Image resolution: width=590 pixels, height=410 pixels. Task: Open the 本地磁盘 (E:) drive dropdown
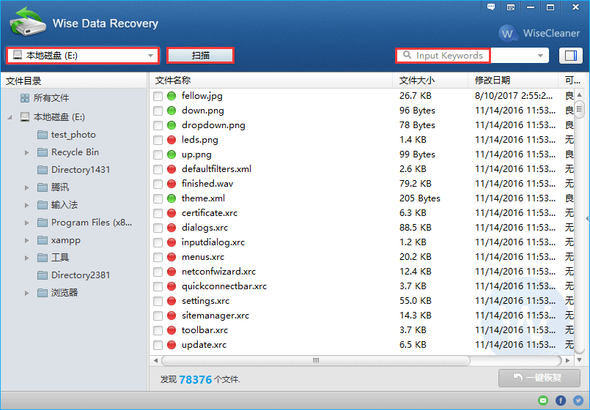pyautogui.click(x=82, y=56)
